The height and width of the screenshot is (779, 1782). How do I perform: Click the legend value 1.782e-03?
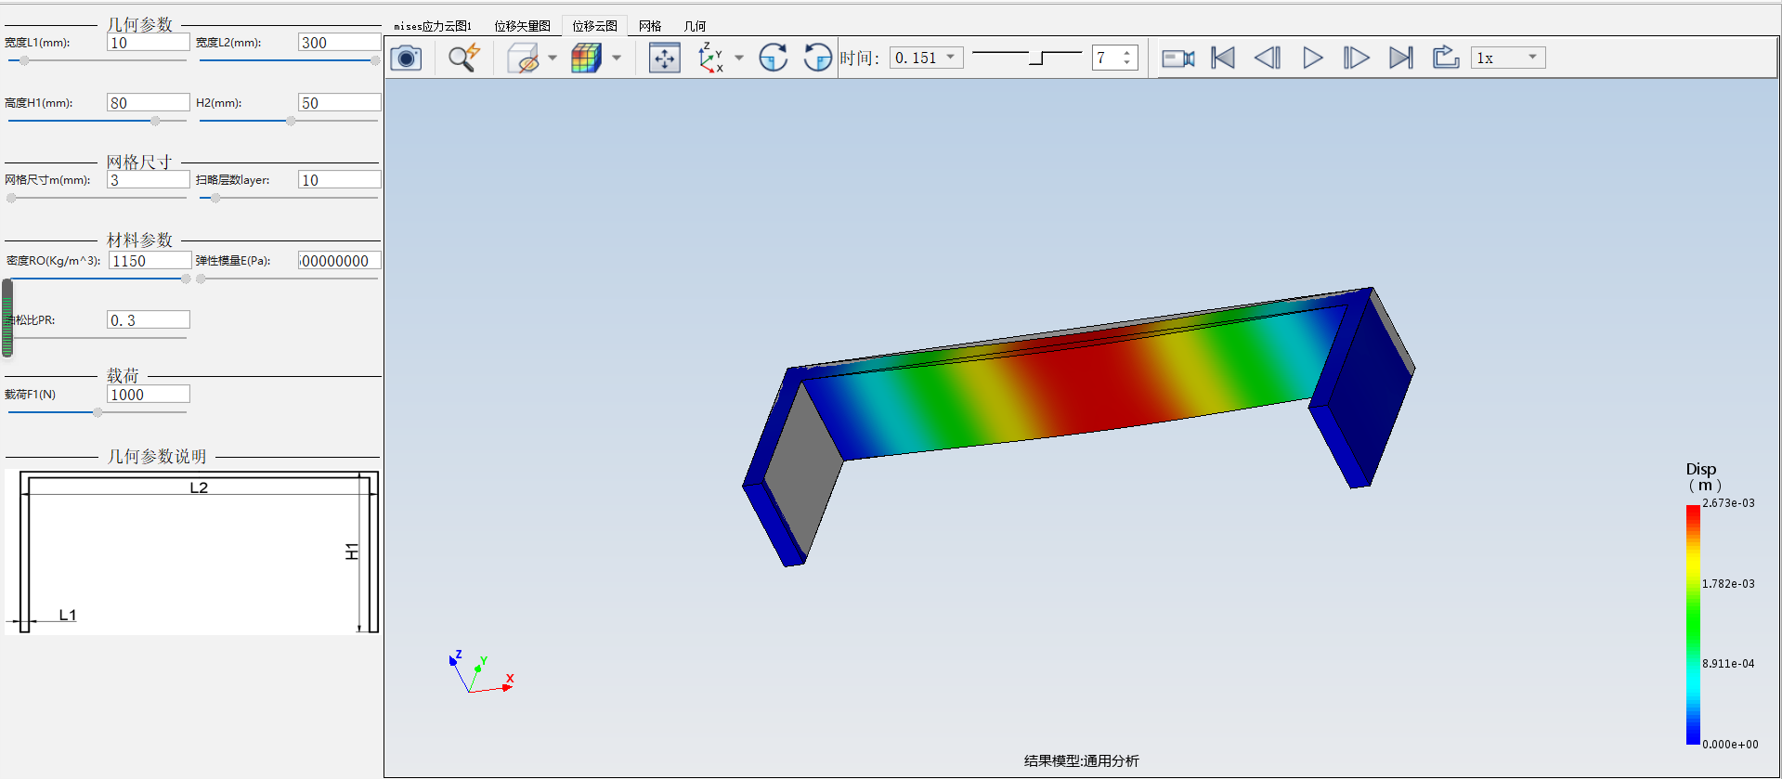[x=1728, y=584]
